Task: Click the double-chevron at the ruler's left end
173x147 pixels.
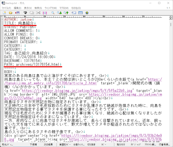Action: click(x=2, y=16)
